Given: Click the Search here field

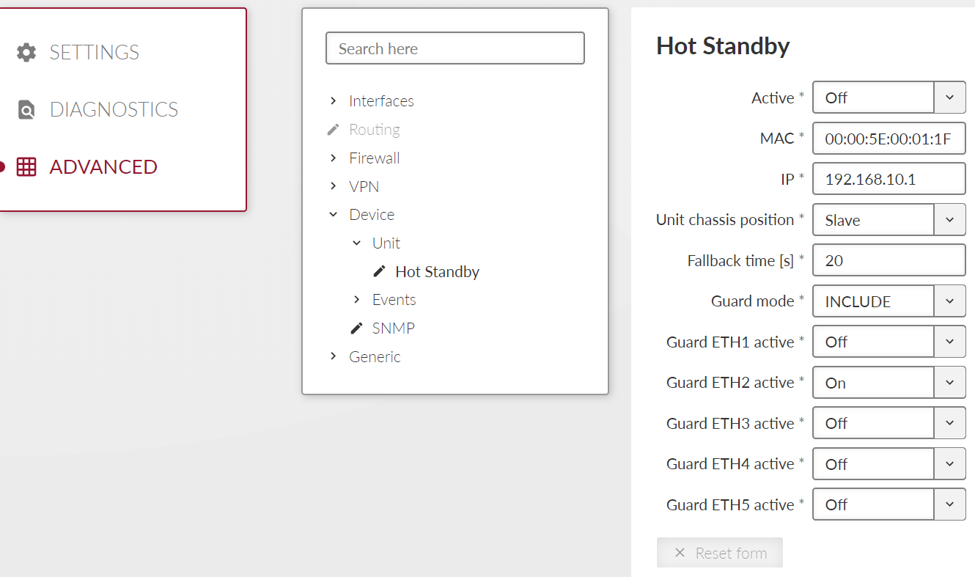Looking at the screenshot, I should click(x=455, y=48).
